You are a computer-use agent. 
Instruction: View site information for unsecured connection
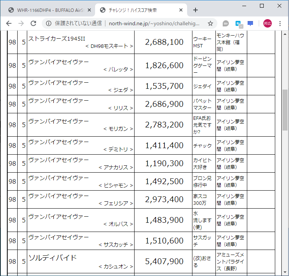pos(49,23)
